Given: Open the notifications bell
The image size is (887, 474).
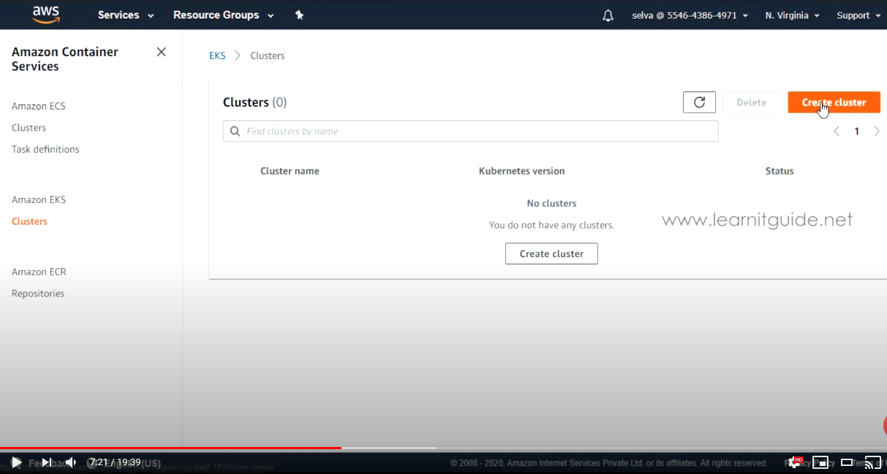Looking at the screenshot, I should (x=608, y=15).
